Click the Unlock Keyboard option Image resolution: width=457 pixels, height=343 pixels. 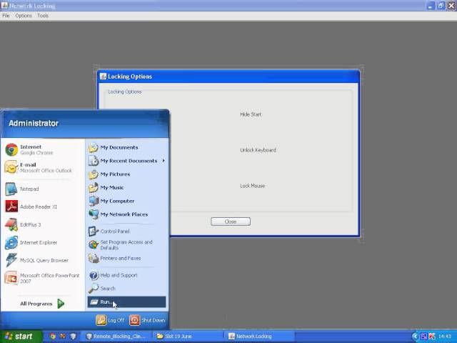point(258,150)
